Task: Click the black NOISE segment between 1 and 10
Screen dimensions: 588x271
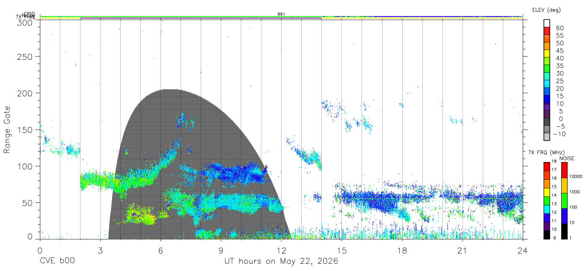Action: pos(565,230)
